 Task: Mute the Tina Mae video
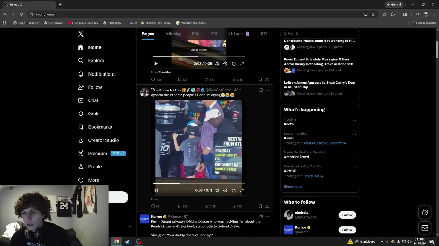217,64
